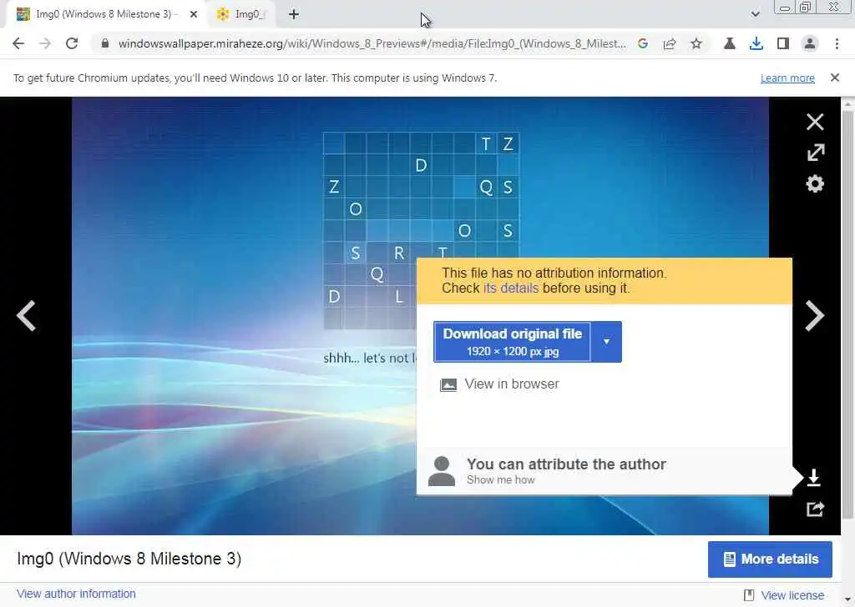Dismiss the Chromium update notification bar
855x607 pixels.
834,78
